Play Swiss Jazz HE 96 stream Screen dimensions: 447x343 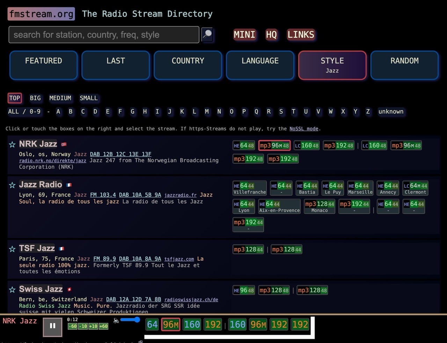pos(244,290)
